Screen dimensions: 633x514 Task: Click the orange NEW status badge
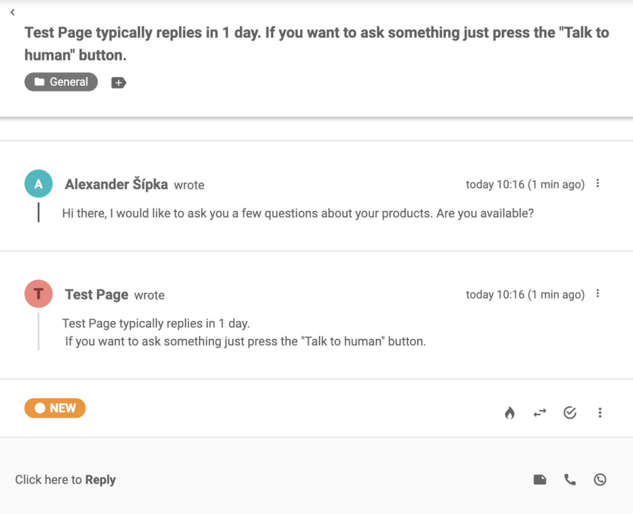[x=55, y=408]
